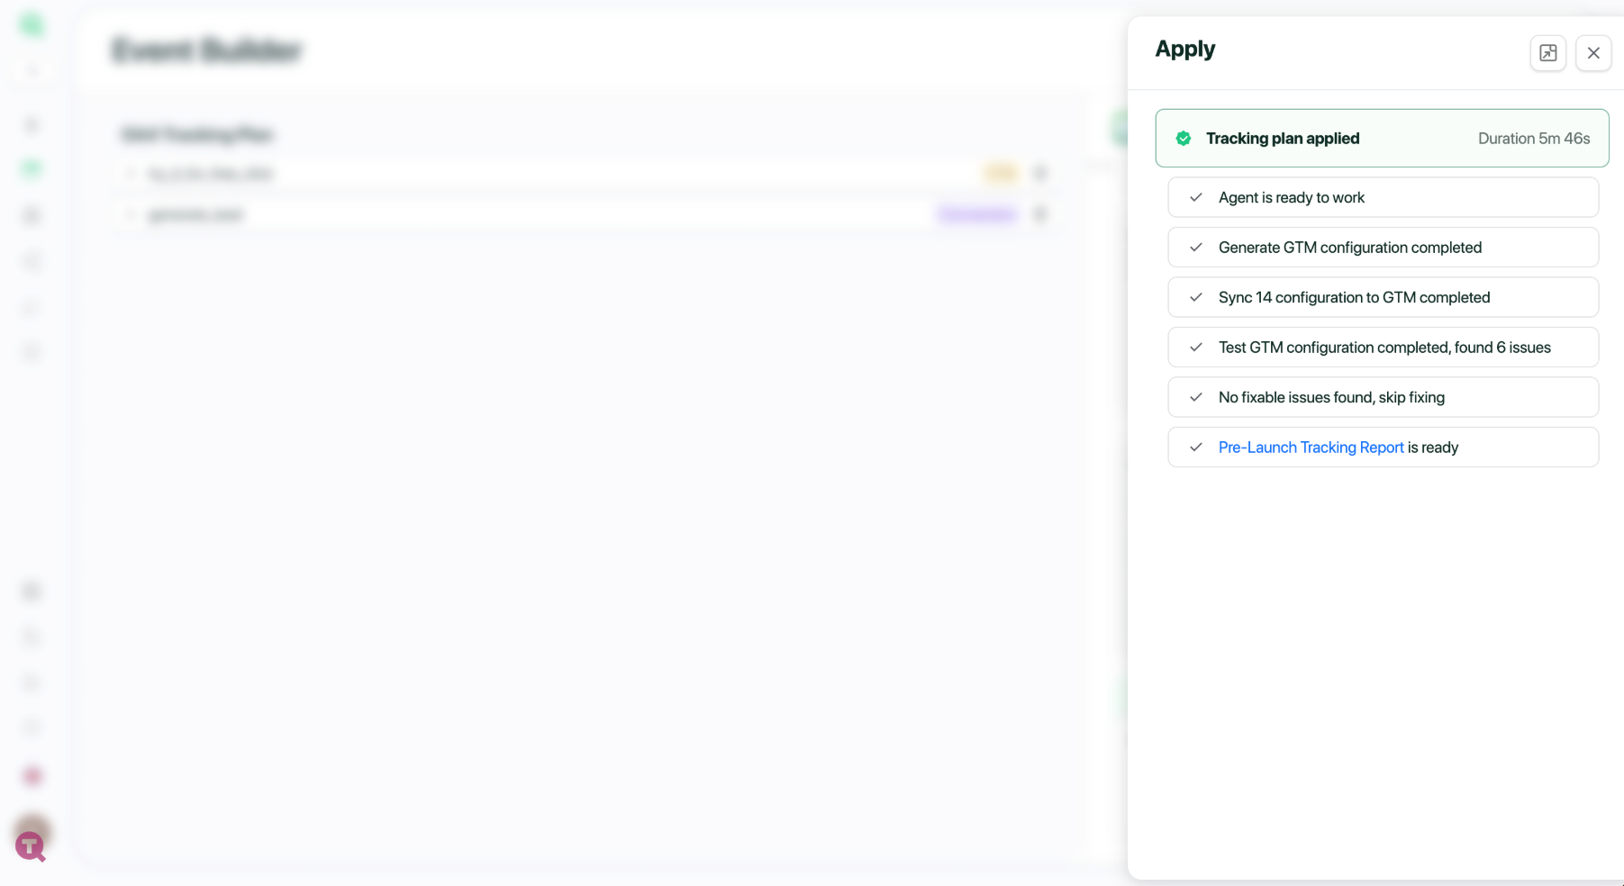Click the Duration 5m 46s label
Viewport: 1624px width, 886px height.
[1533, 139]
